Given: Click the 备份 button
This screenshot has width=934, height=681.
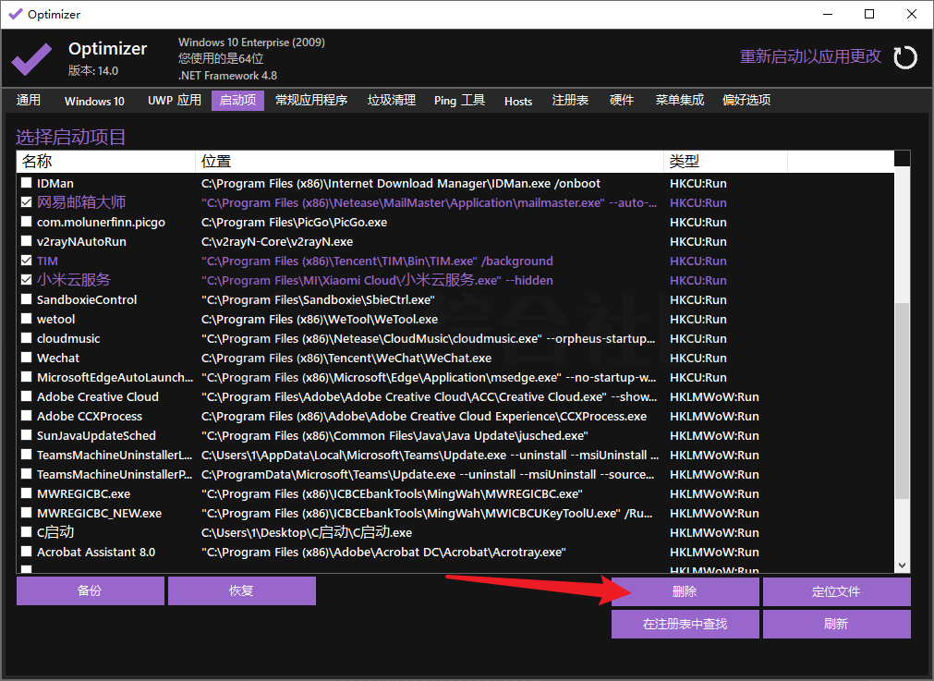Looking at the screenshot, I should [x=90, y=590].
